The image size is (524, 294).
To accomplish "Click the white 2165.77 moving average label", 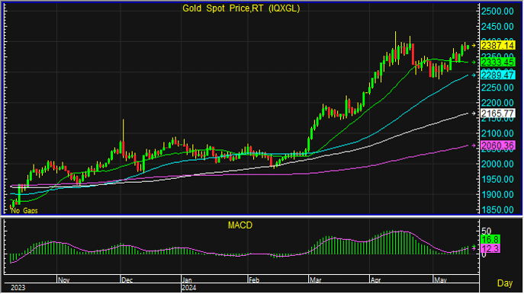I will click(x=498, y=113).
